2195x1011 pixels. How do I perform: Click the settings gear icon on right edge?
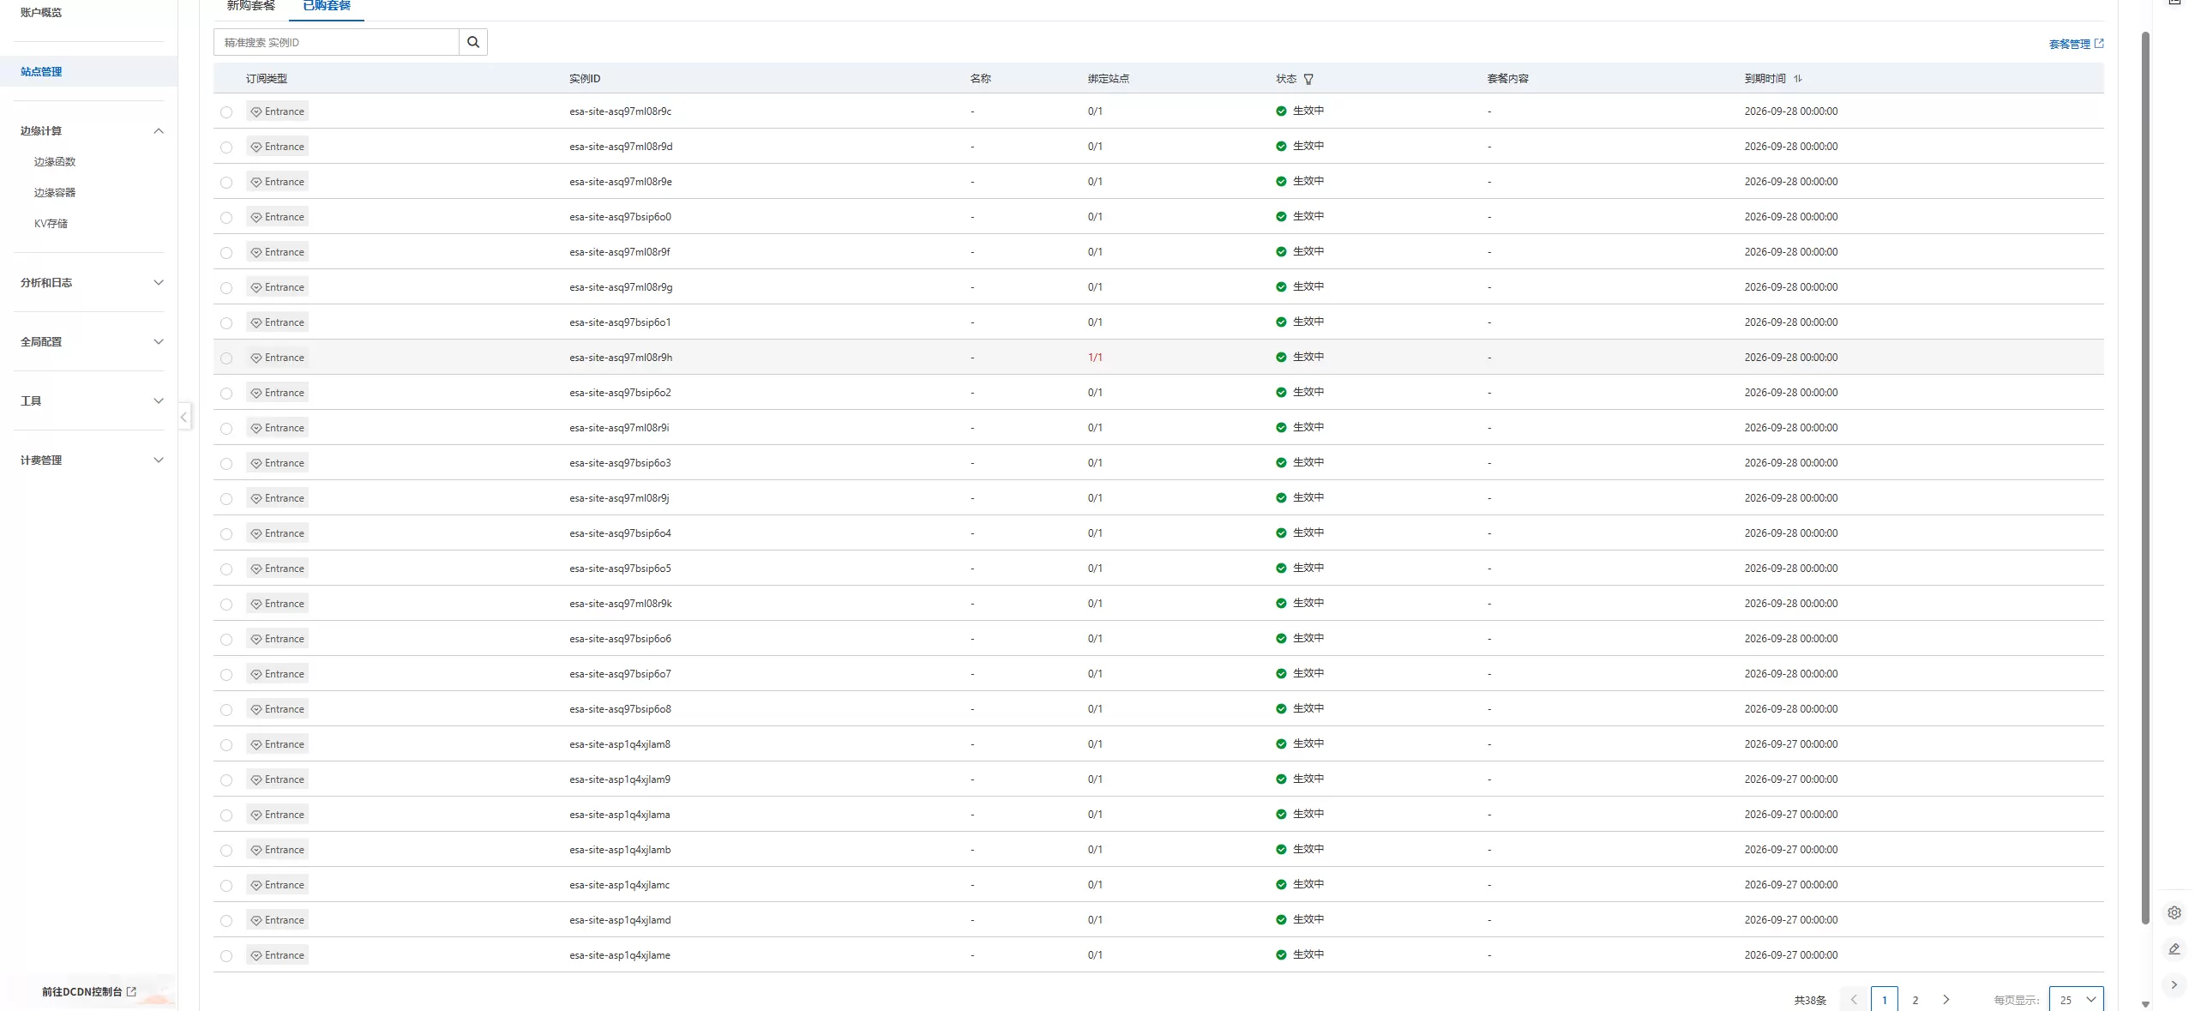pyautogui.click(x=2174, y=912)
